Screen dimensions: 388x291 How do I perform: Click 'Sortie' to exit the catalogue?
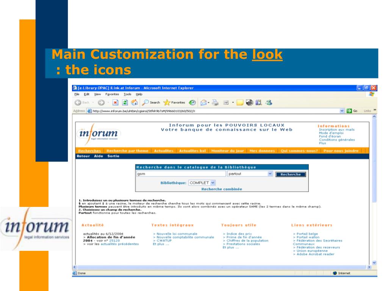113,156
